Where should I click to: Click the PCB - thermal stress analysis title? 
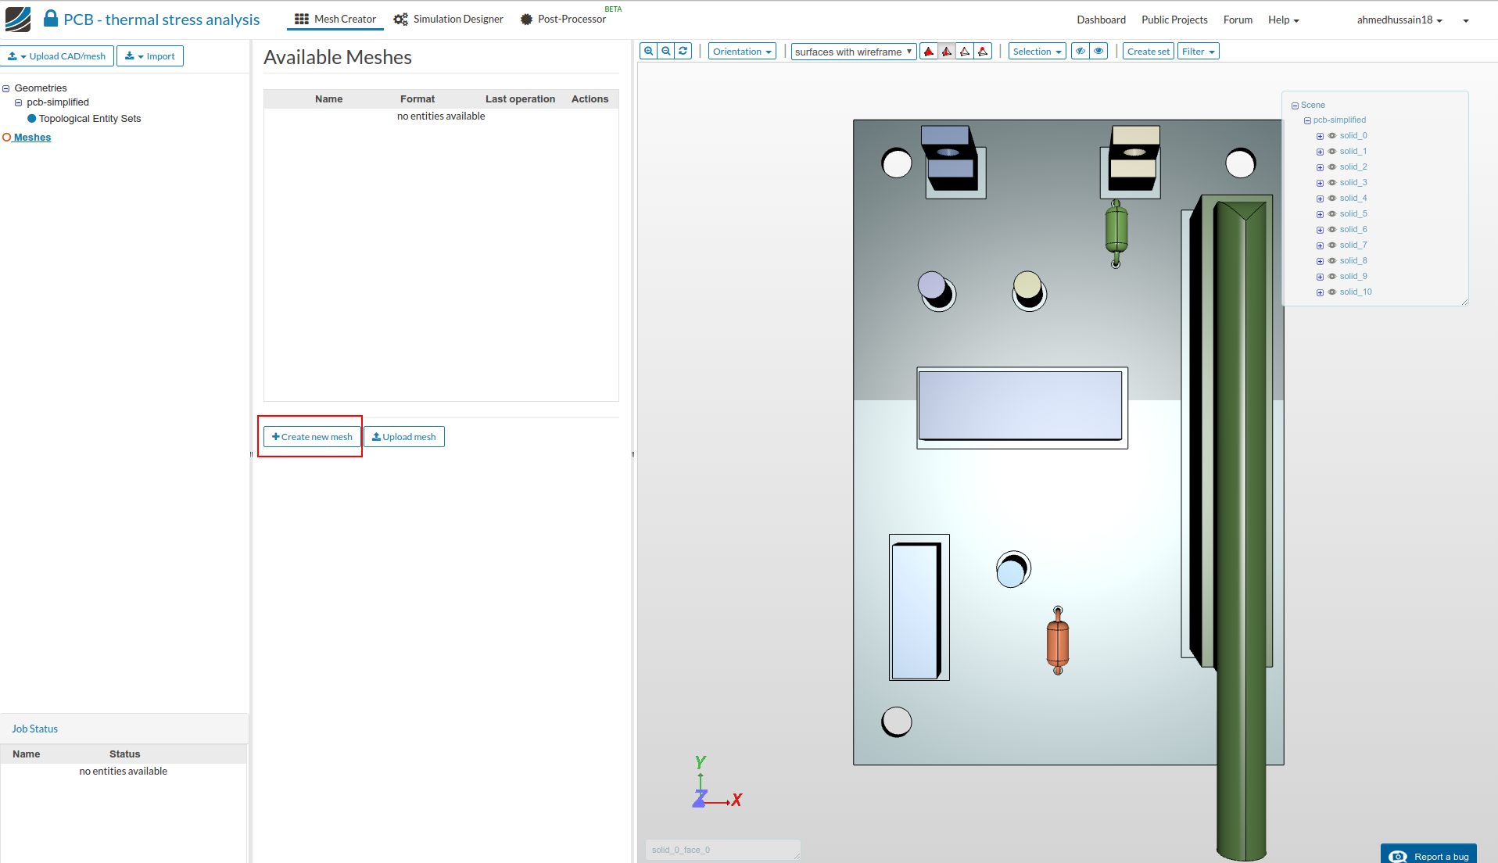coord(162,20)
